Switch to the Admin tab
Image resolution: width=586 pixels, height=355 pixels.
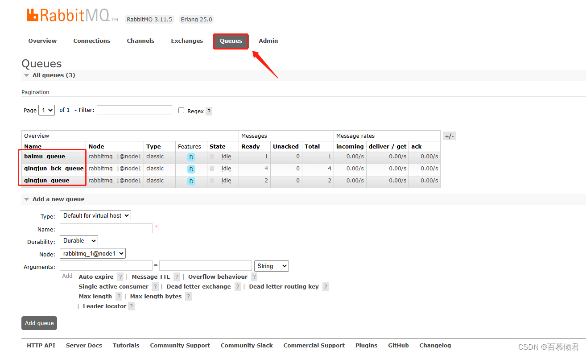[x=268, y=41]
